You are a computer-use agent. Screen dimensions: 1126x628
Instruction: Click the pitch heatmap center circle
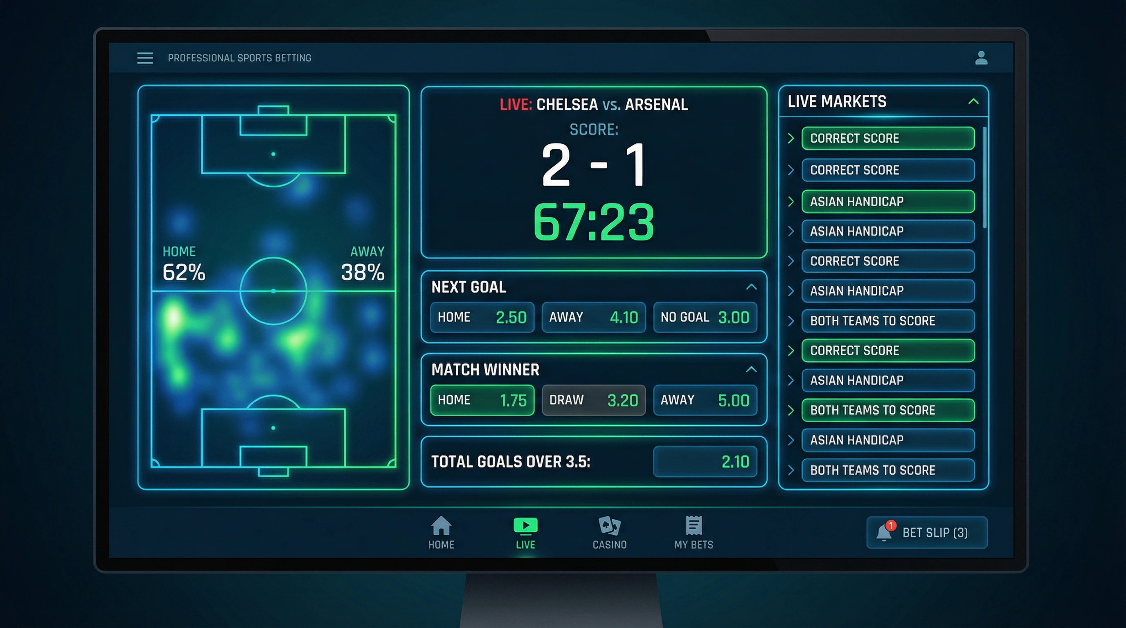pyautogui.click(x=273, y=291)
